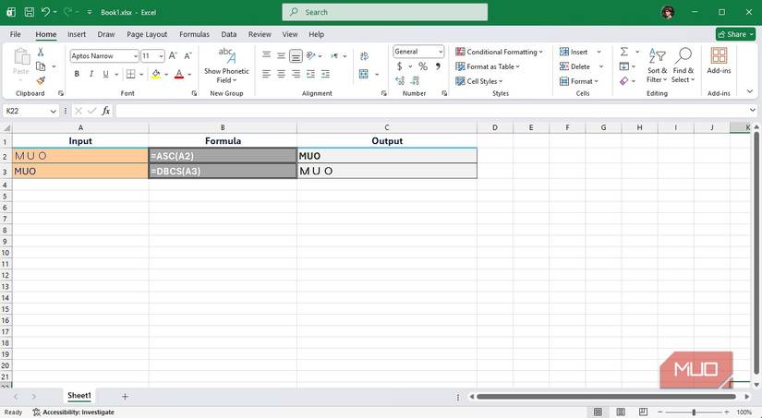Click Increase Indent icon

(325, 74)
